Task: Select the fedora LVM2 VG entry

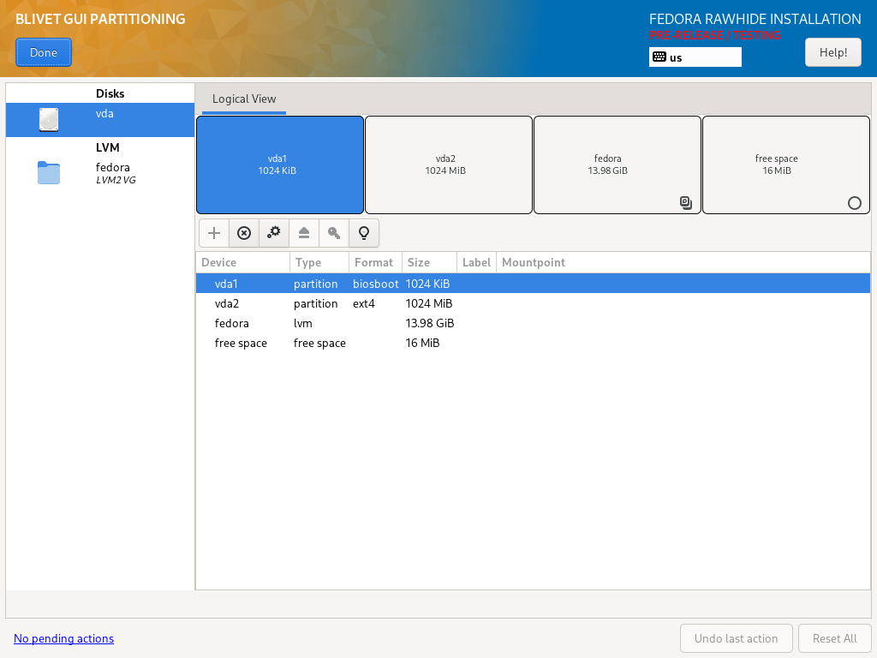Action: coord(100,173)
